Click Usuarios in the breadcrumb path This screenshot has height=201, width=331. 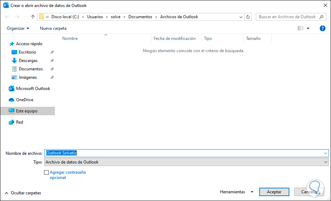pyautogui.click(x=95, y=17)
